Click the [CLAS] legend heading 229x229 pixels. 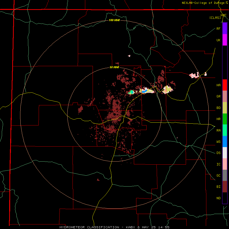click(215, 18)
